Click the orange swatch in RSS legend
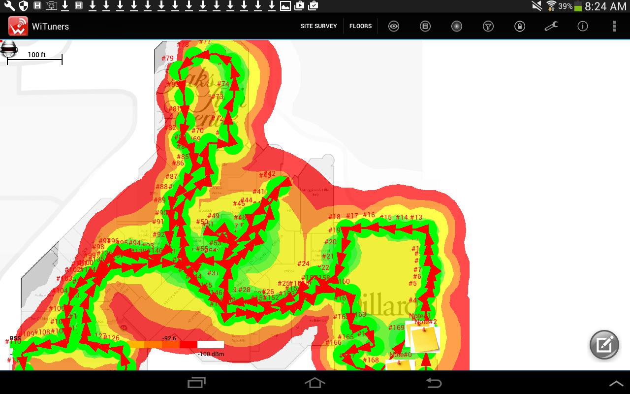 click(x=154, y=345)
